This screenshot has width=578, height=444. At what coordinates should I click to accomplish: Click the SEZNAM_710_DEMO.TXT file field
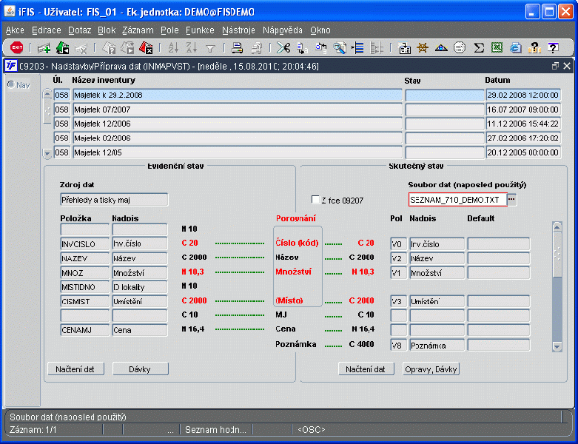tap(458, 200)
